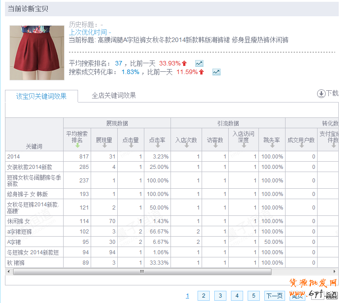Sort by 点击量 column arrow
Viewport: 341px width, 303px height.
pos(131,146)
